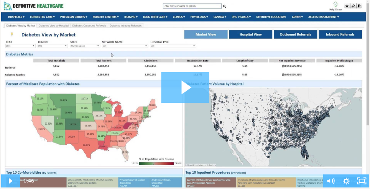
Task: Click the Hospital View button
Action: [251, 35]
